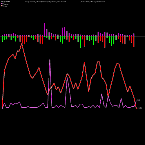Viewport: 145px width, 145px height.
Task: Click the '(3day smooth) MunafaSutra(TM) charts for 540729' heading
Action: click(x=45, y=2)
